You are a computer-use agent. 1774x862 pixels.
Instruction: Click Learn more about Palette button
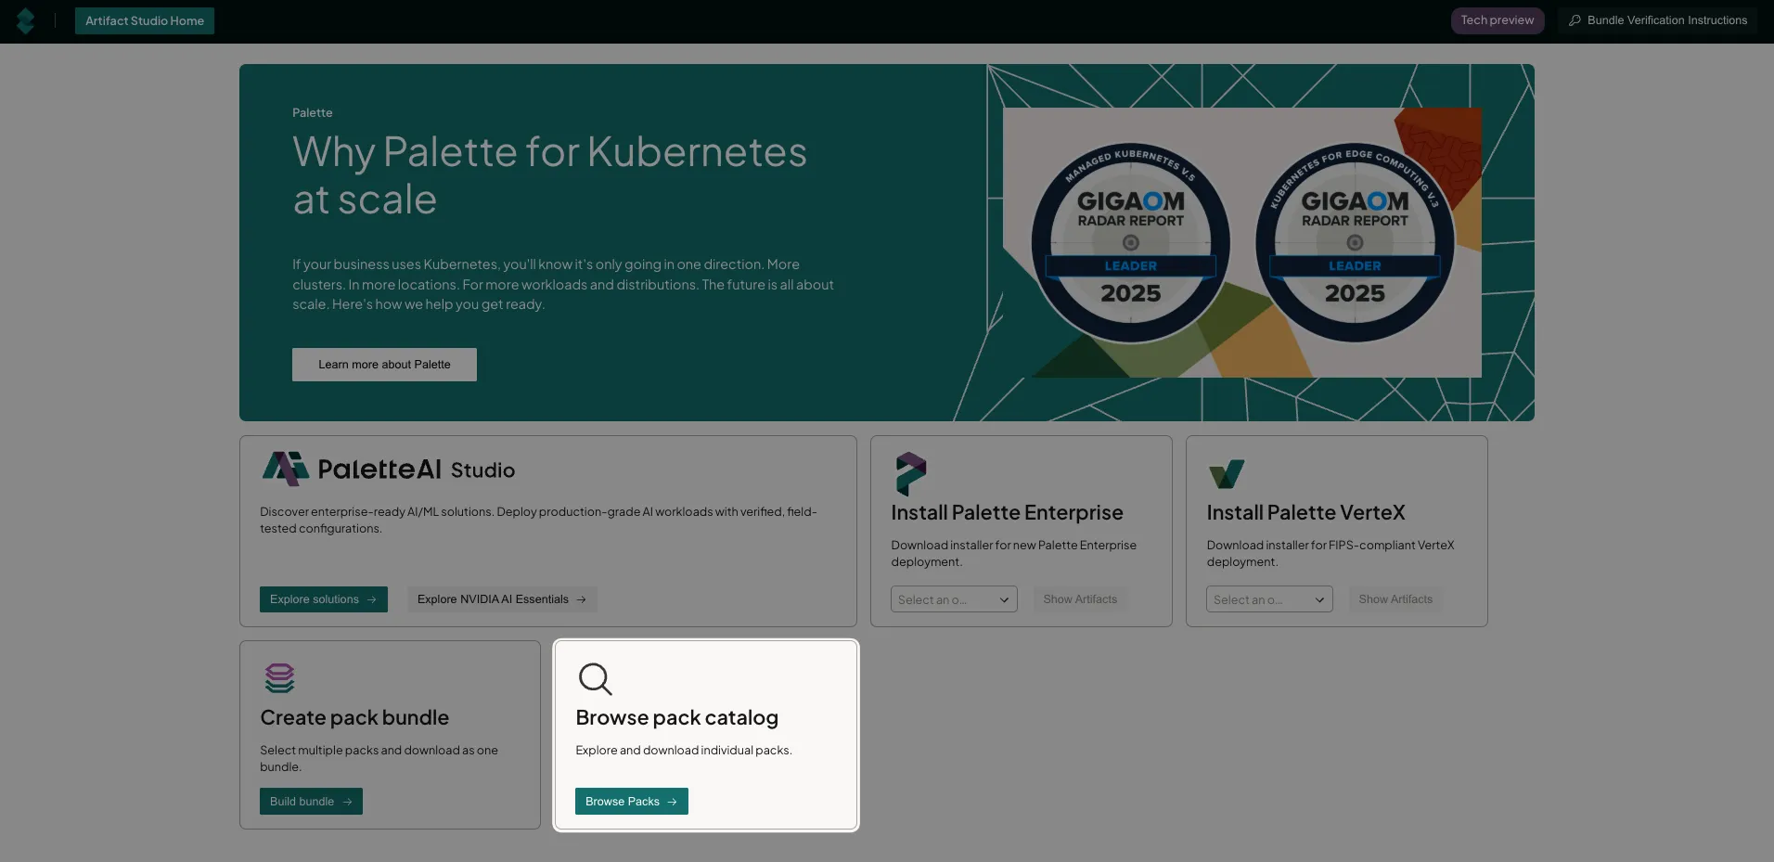[384, 365]
